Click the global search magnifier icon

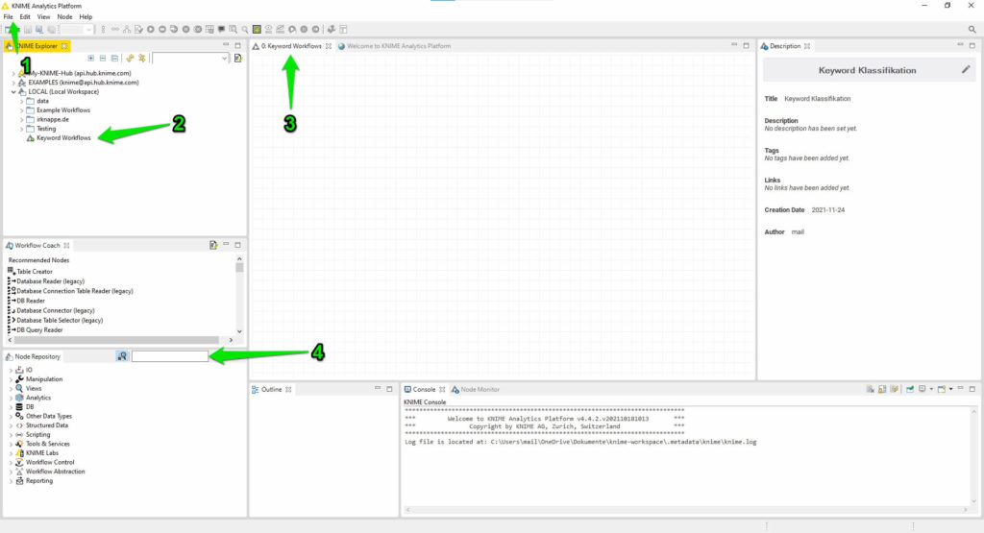coord(972,30)
